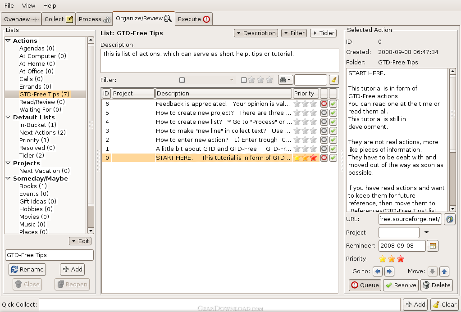Collapse the Someday/Maybe tree group
This screenshot has width=461, height=312.
(x=8, y=178)
